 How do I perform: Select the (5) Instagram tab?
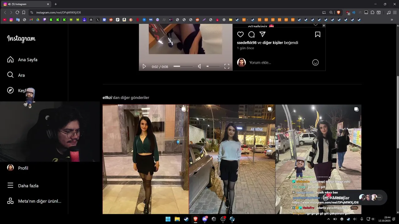pos(26,4)
